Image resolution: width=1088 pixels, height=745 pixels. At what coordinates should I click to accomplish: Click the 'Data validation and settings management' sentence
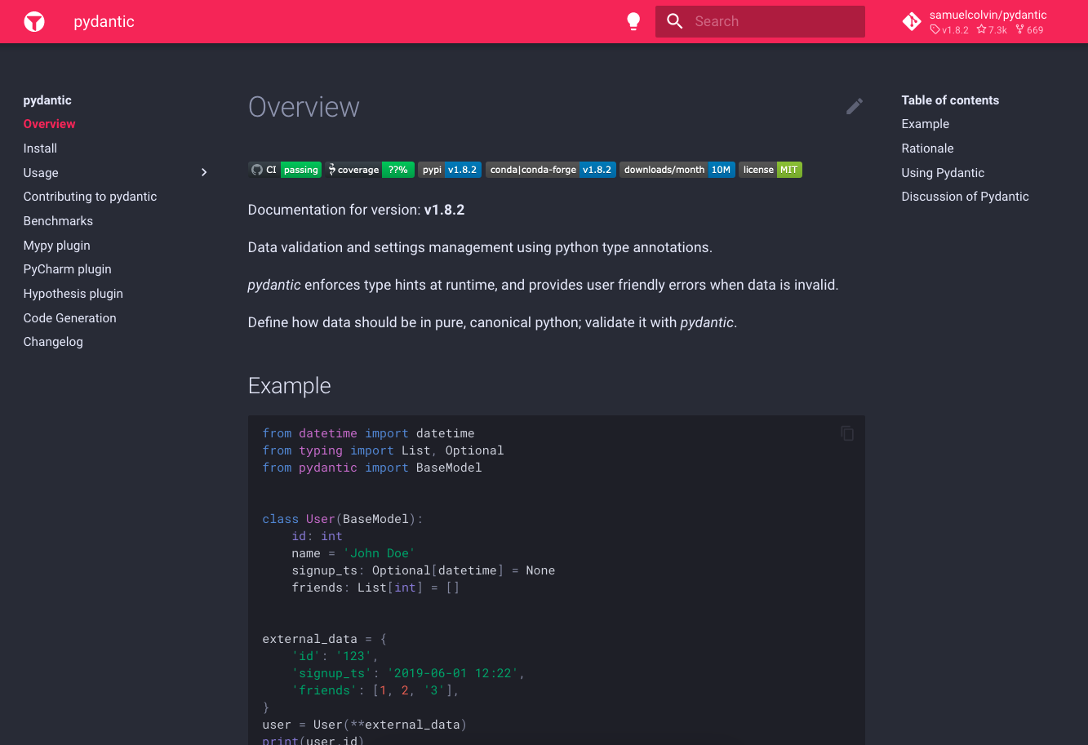[x=480, y=247]
